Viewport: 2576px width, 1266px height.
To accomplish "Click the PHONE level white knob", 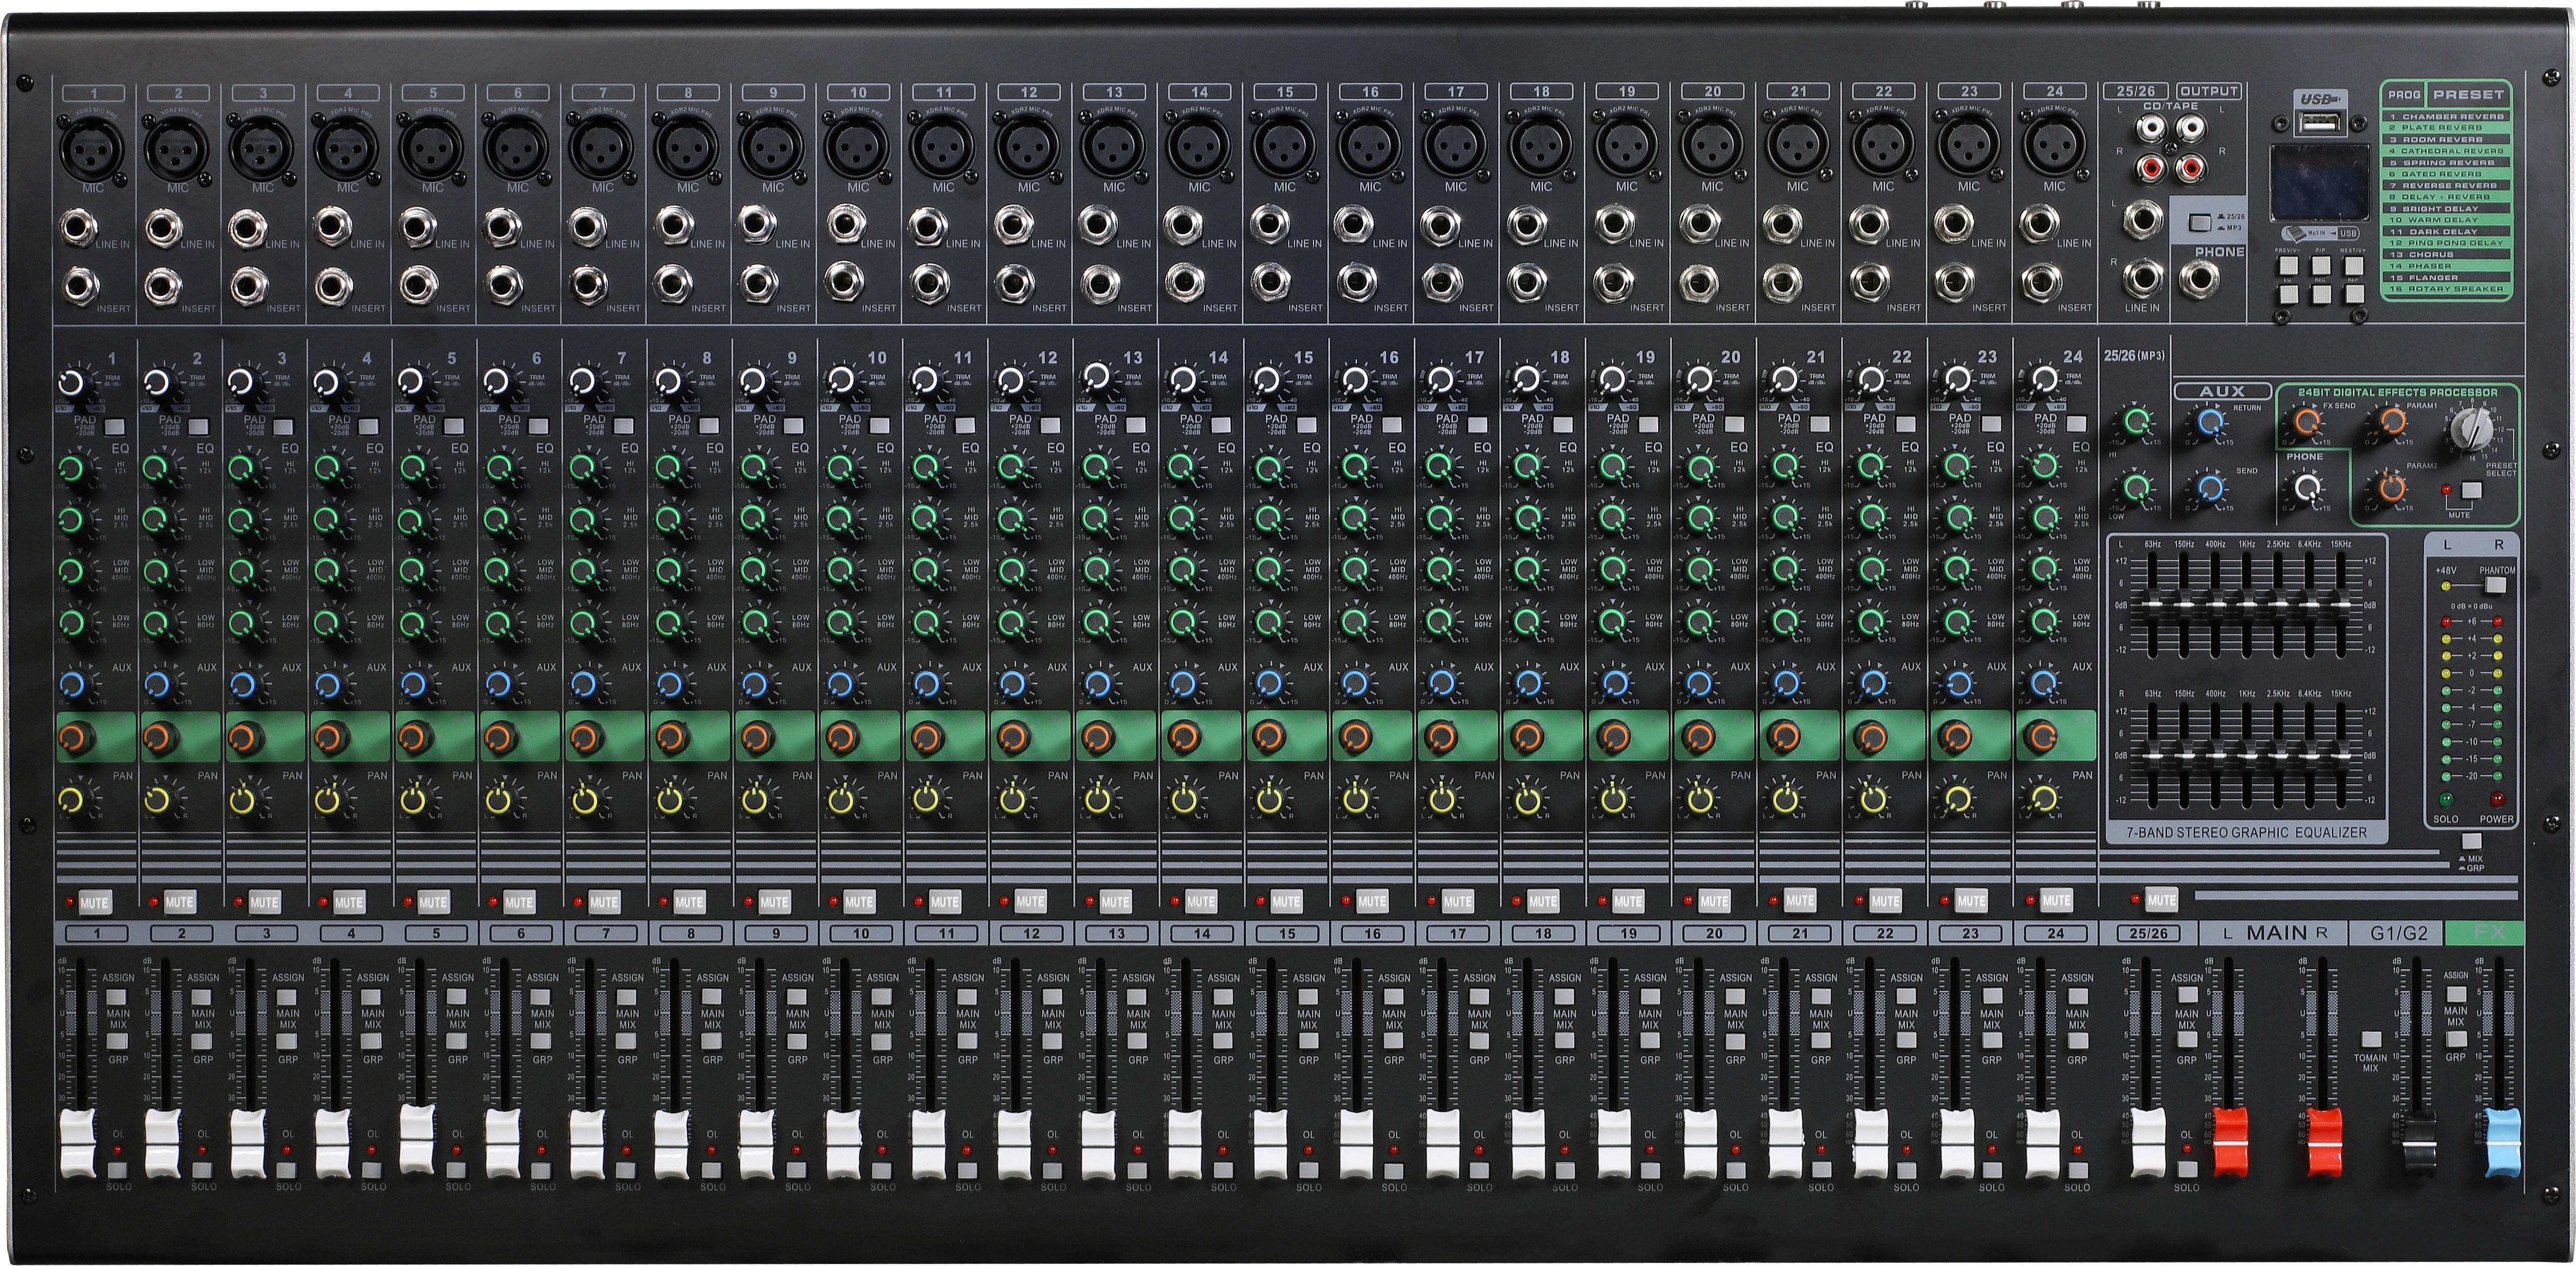I will point(2306,488).
